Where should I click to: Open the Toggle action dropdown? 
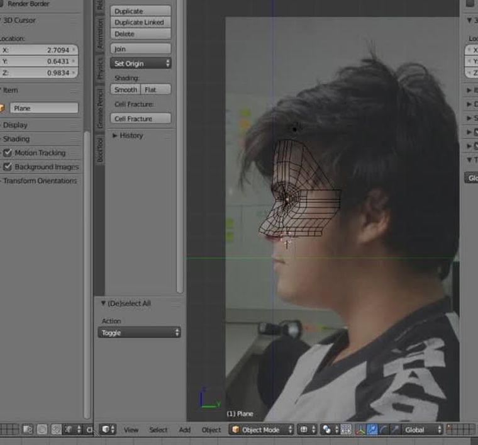[x=140, y=332]
